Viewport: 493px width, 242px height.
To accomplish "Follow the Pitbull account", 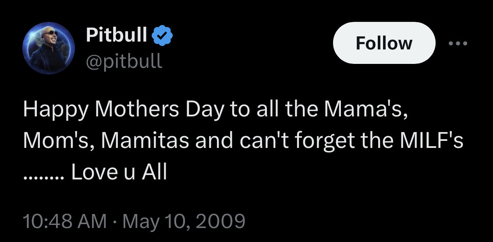I will [x=384, y=43].
